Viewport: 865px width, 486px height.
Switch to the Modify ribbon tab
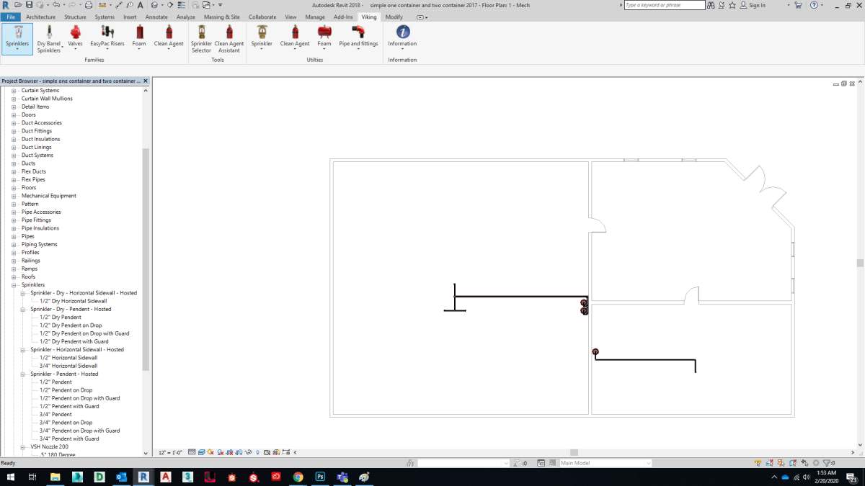pyautogui.click(x=394, y=17)
